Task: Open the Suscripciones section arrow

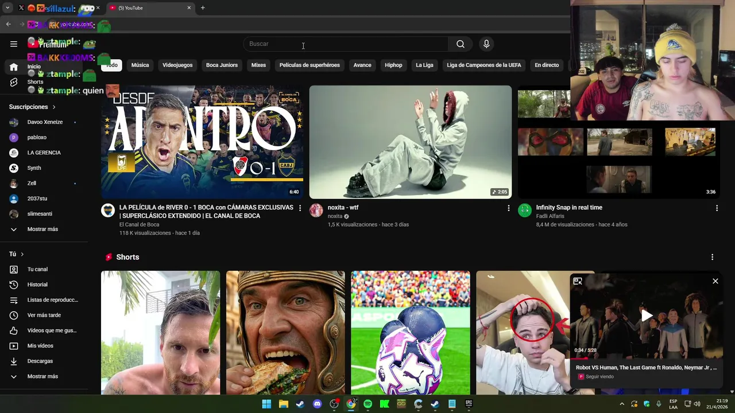Action: point(54,107)
